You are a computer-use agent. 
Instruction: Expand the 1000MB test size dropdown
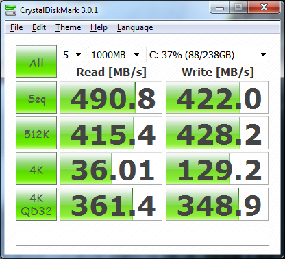pyautogui.click(x=115, y=55)
